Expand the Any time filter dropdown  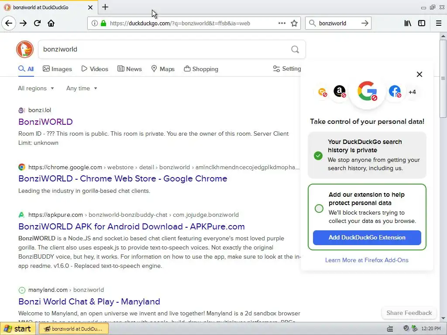click(x=82, y=88)
